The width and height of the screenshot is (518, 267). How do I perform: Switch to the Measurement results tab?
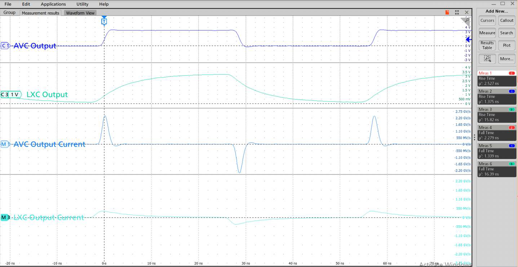pos(40,13)
